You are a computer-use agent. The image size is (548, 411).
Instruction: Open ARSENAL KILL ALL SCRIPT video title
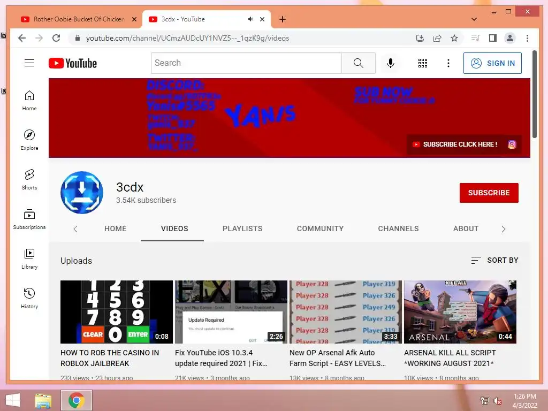[450, 358]
